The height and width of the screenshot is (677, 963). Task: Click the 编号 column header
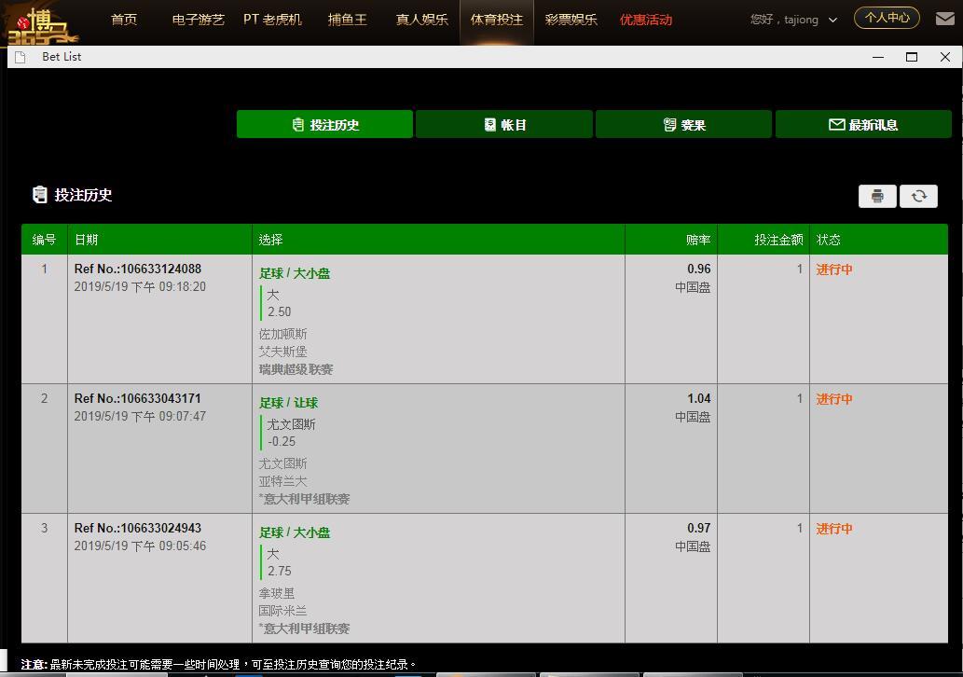(44, 240)
